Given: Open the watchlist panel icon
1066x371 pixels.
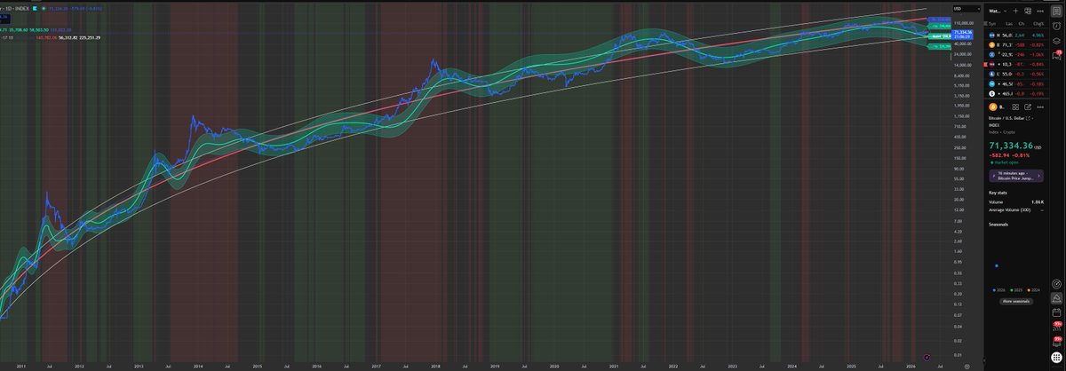Looking at the screenshot, I should [x=1055, y=11].
